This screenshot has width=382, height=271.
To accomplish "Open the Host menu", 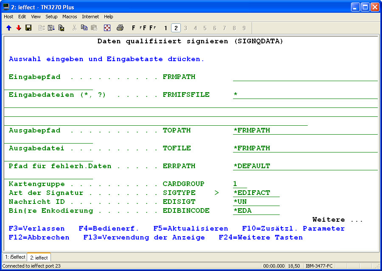I will pos(8,17).
